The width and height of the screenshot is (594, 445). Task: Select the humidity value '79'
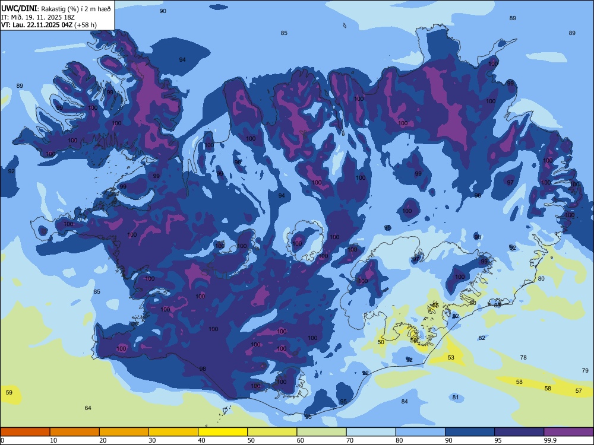[585, 371]
